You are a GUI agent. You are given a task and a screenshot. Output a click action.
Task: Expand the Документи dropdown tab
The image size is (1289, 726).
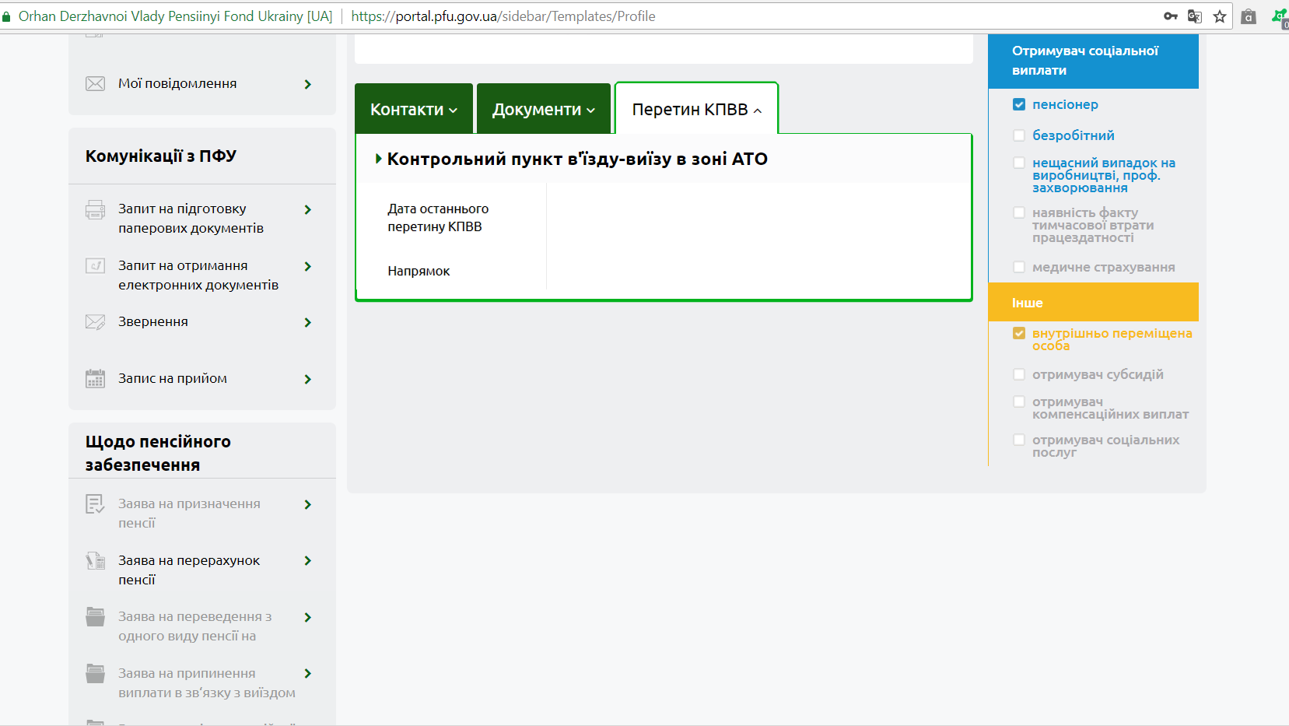543,110
